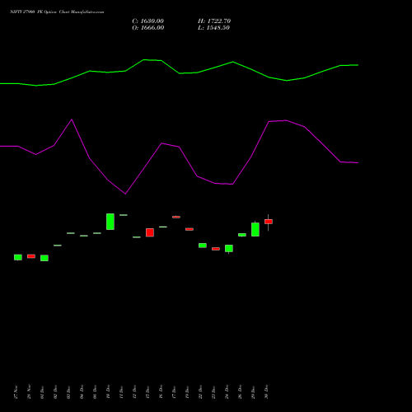Click the '28 Nov' date axis label
The image size is (412, 412).
(x=29, y=392)
